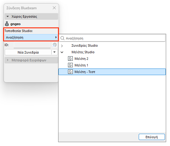Click the gngeo user account icon
Screen dimensions: 170x146
(7, 24)
